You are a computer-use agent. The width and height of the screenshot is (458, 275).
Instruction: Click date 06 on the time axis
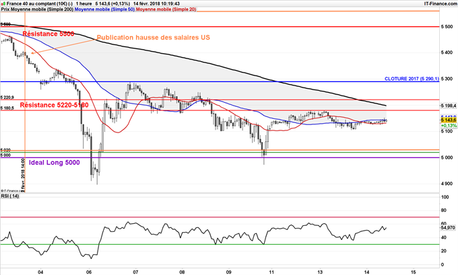[89, 272]
